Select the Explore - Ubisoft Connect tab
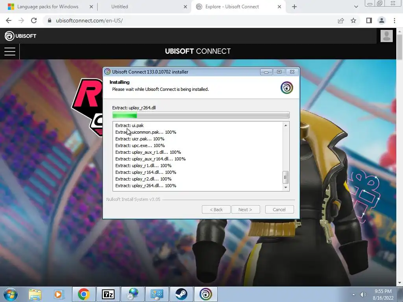 [232, 7]
